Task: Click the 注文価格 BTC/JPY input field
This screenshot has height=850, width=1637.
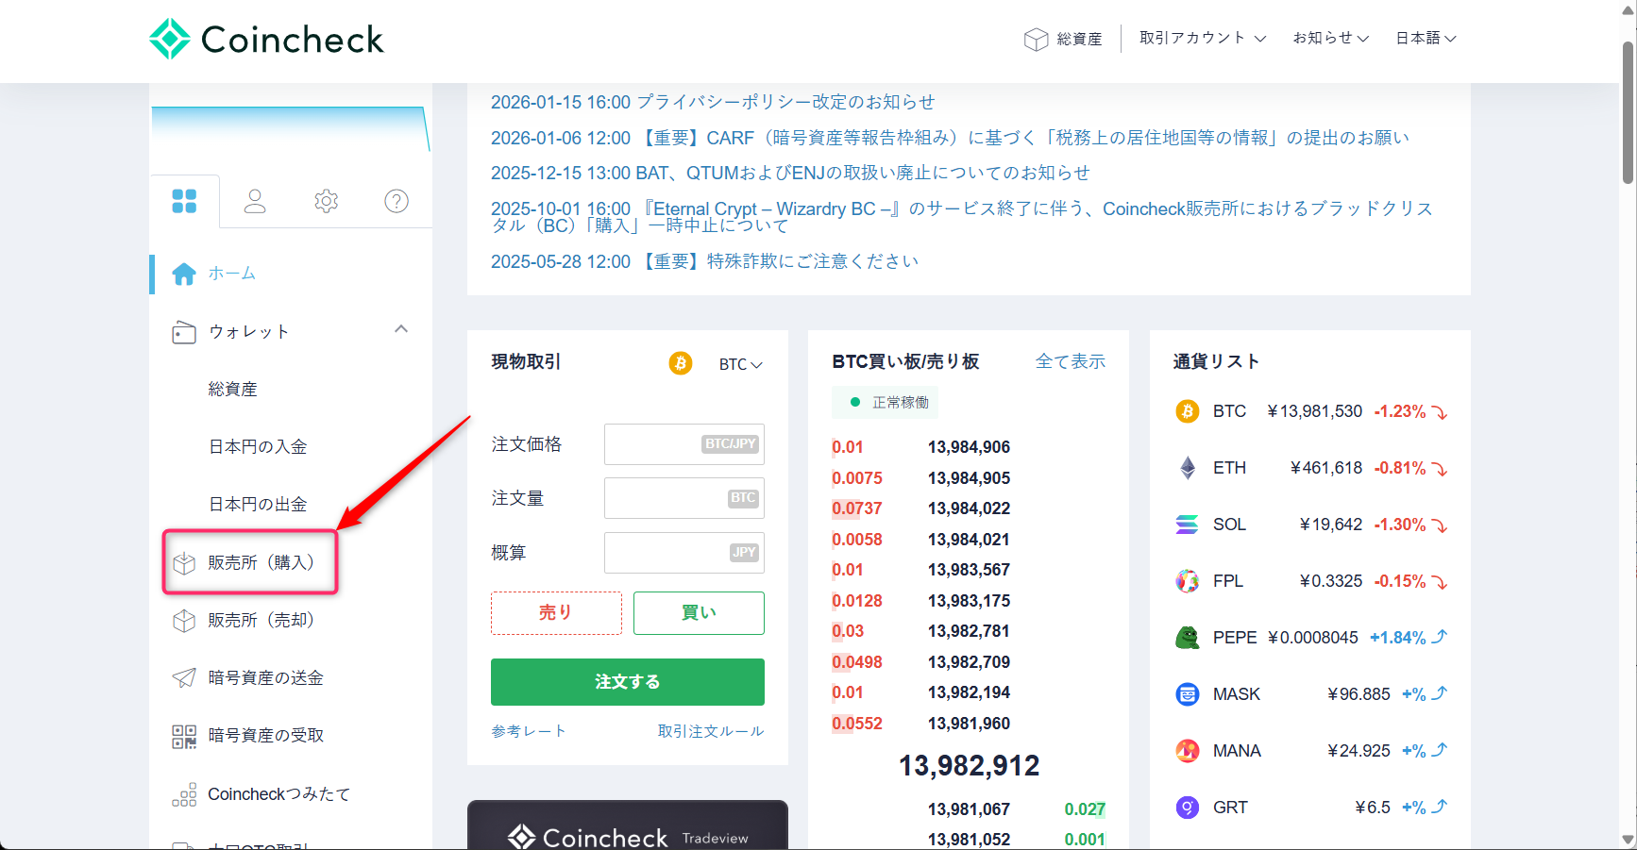Action: point(684,444)
